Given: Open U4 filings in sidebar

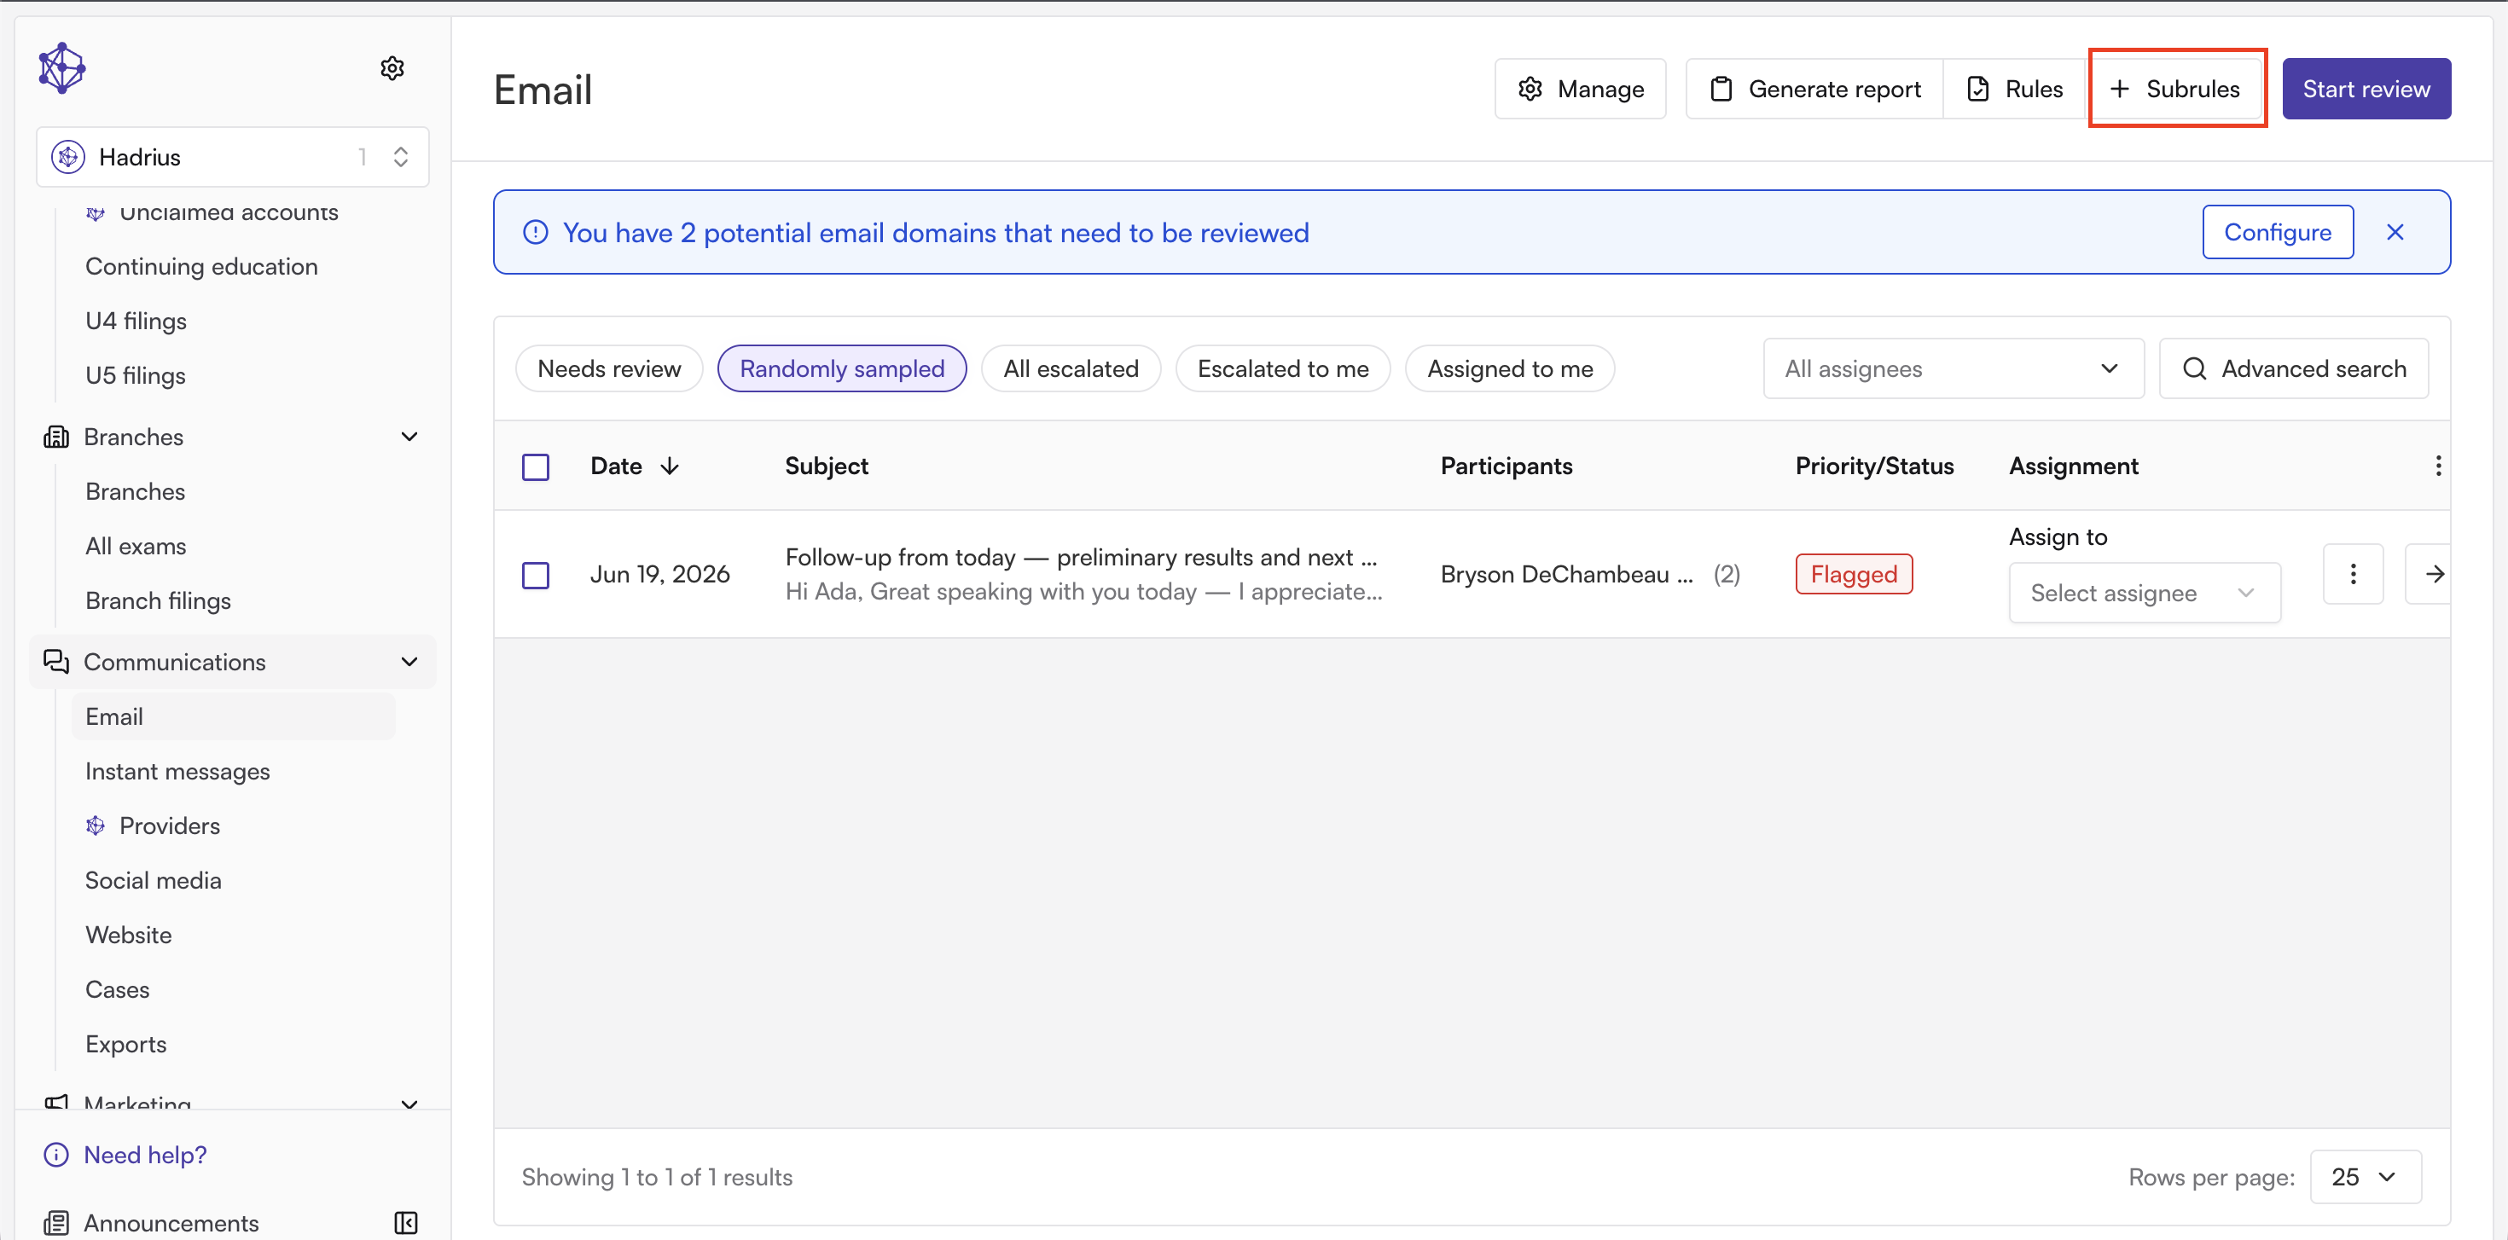Looking at the screenshot, I should (136, 320).
